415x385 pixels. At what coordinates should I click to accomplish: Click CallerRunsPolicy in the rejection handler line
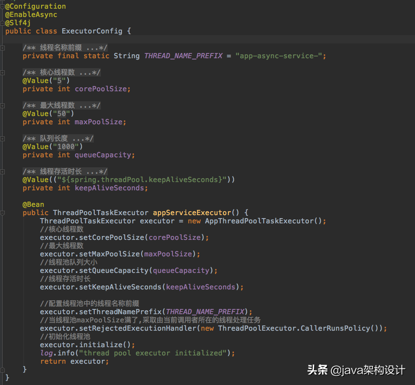pyautogui.click(x=335, y=329)
